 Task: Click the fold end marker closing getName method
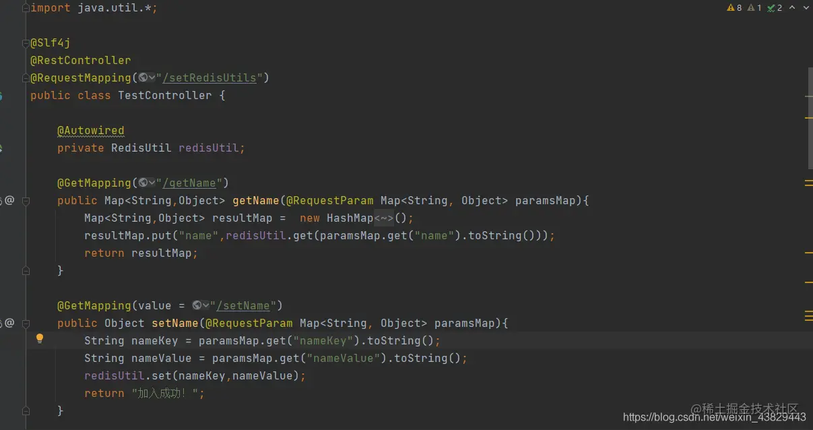point(26,271)
